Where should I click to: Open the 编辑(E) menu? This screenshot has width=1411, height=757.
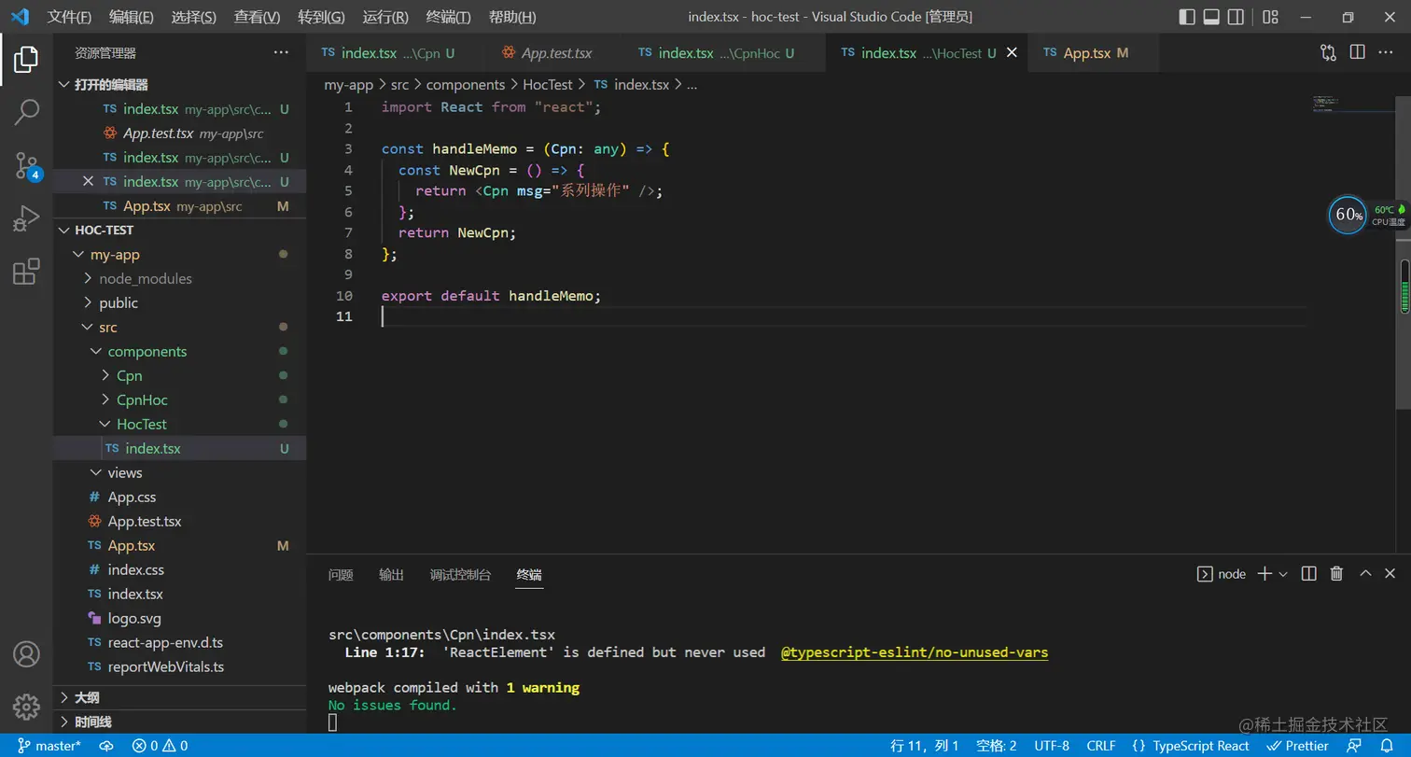click(x=132, y=17)
